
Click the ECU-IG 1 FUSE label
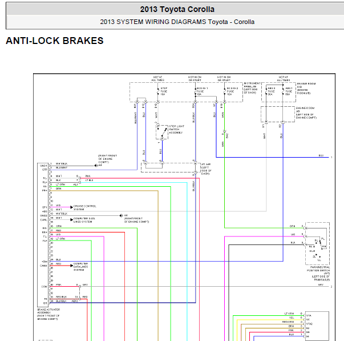(202, 91)
